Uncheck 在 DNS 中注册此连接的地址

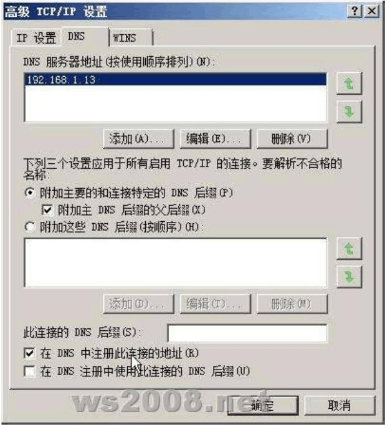pos(29,353)
